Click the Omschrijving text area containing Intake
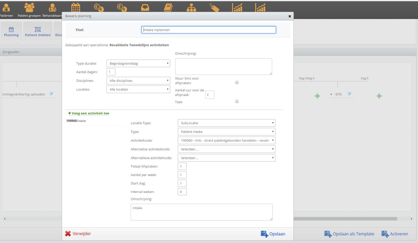Image resolution: width=418 pixels, height=243 pixels. tap(202, 212)
